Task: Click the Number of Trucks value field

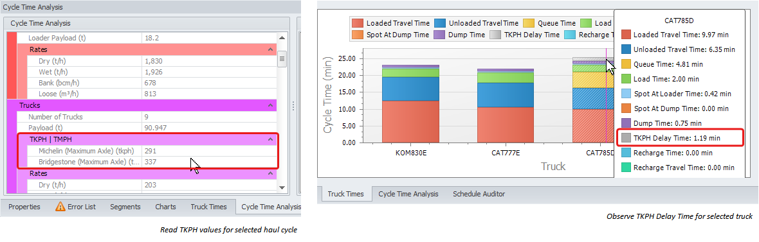Action: tap(209, 116)
